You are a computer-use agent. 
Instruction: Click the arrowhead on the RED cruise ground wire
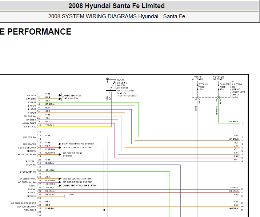coord(60,147)
